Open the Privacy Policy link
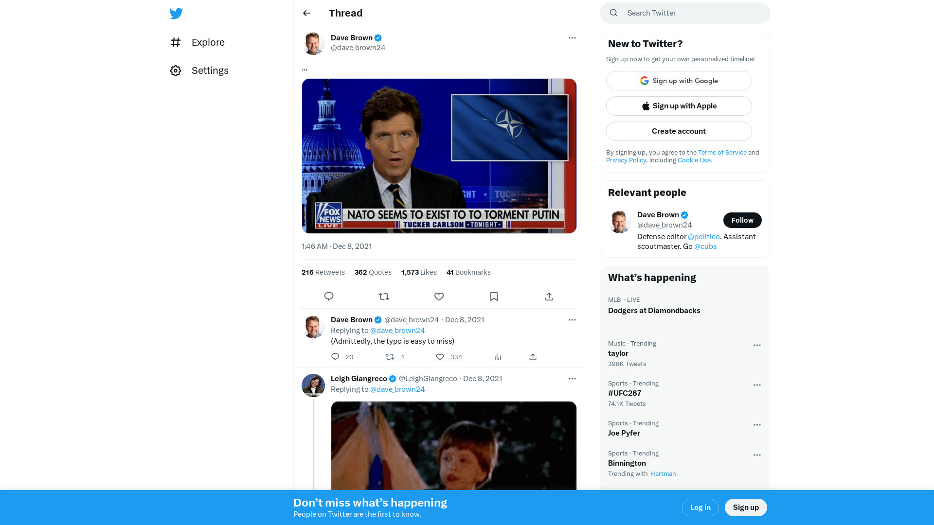 (x=626, y=160)
